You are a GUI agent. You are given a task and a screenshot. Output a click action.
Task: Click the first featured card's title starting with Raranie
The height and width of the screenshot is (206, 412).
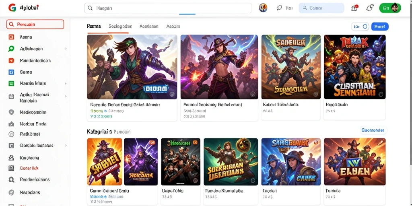coord(125,105)
